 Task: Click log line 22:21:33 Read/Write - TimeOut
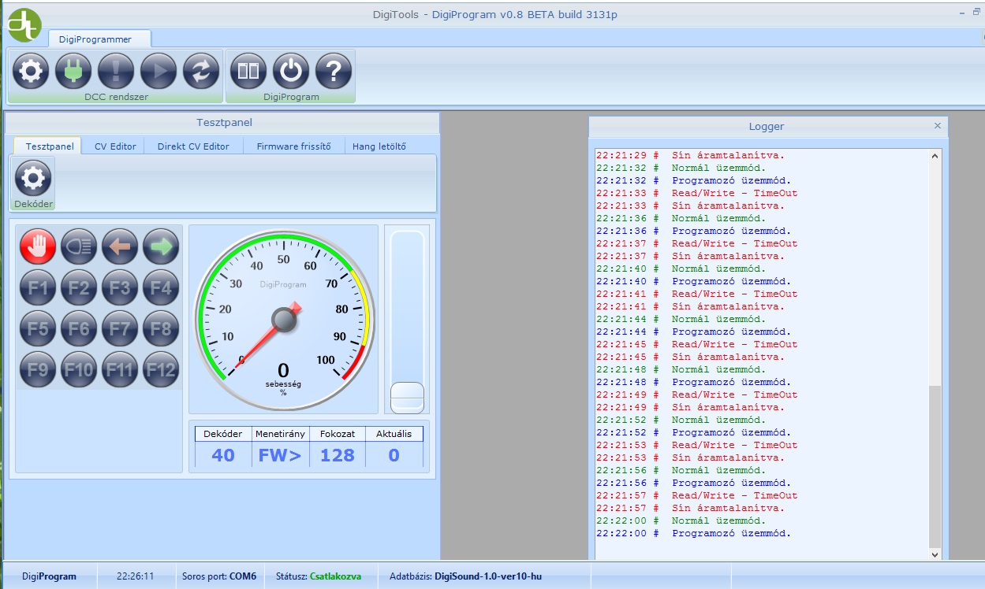(x=696, y=193)
